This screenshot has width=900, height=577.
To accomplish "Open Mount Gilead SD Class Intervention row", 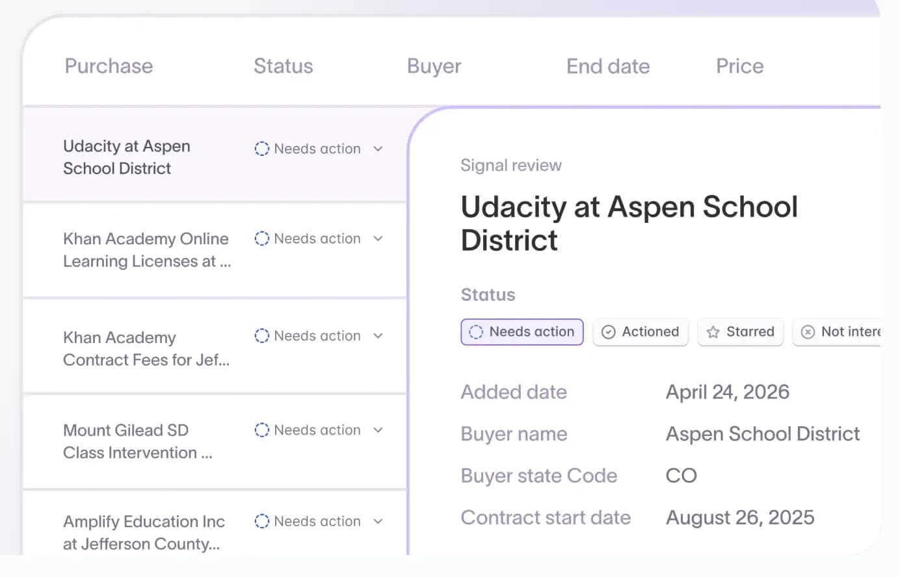I will [x=215, y=442].
